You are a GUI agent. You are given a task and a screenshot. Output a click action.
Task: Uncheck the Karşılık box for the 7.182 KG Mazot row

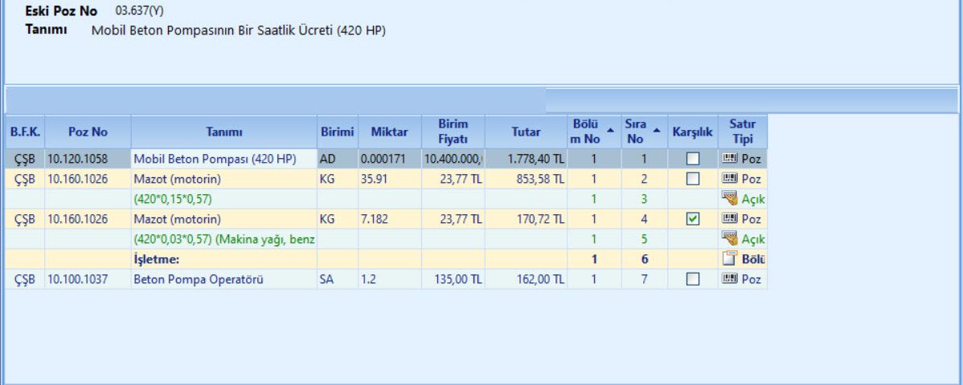692,219
